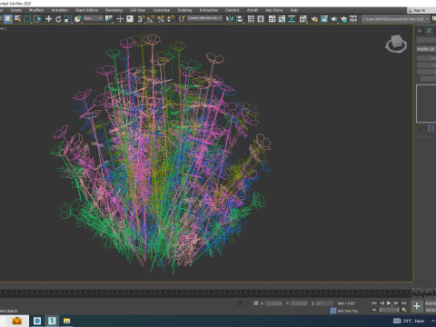Click the Mirror tool icon

tap(230, 19)
